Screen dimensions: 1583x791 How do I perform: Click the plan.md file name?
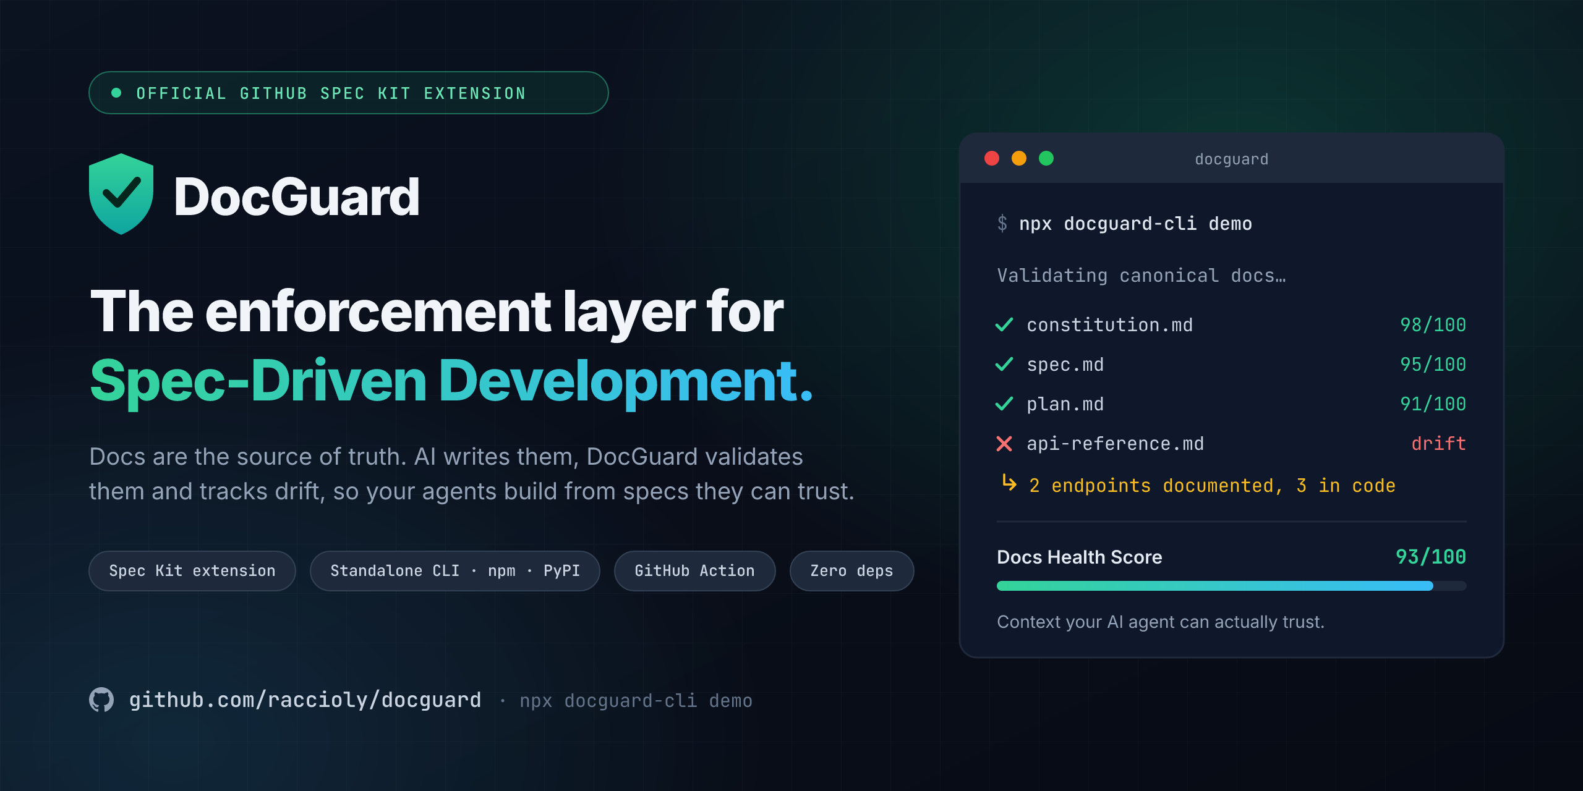click(1065, 404)
